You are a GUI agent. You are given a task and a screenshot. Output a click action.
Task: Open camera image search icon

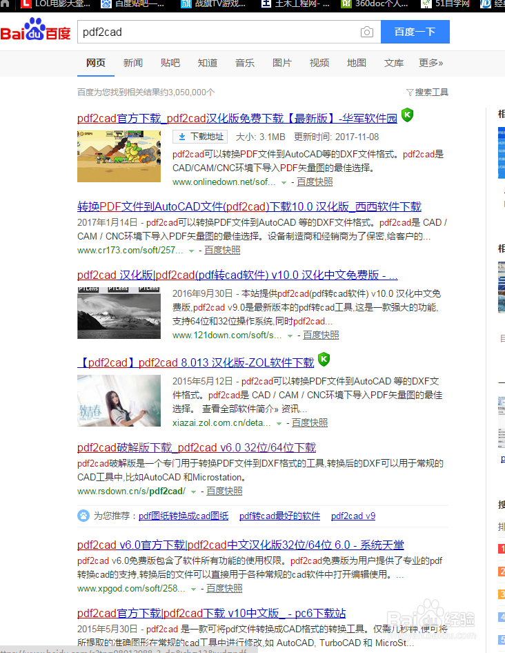[x=367, y=32]
